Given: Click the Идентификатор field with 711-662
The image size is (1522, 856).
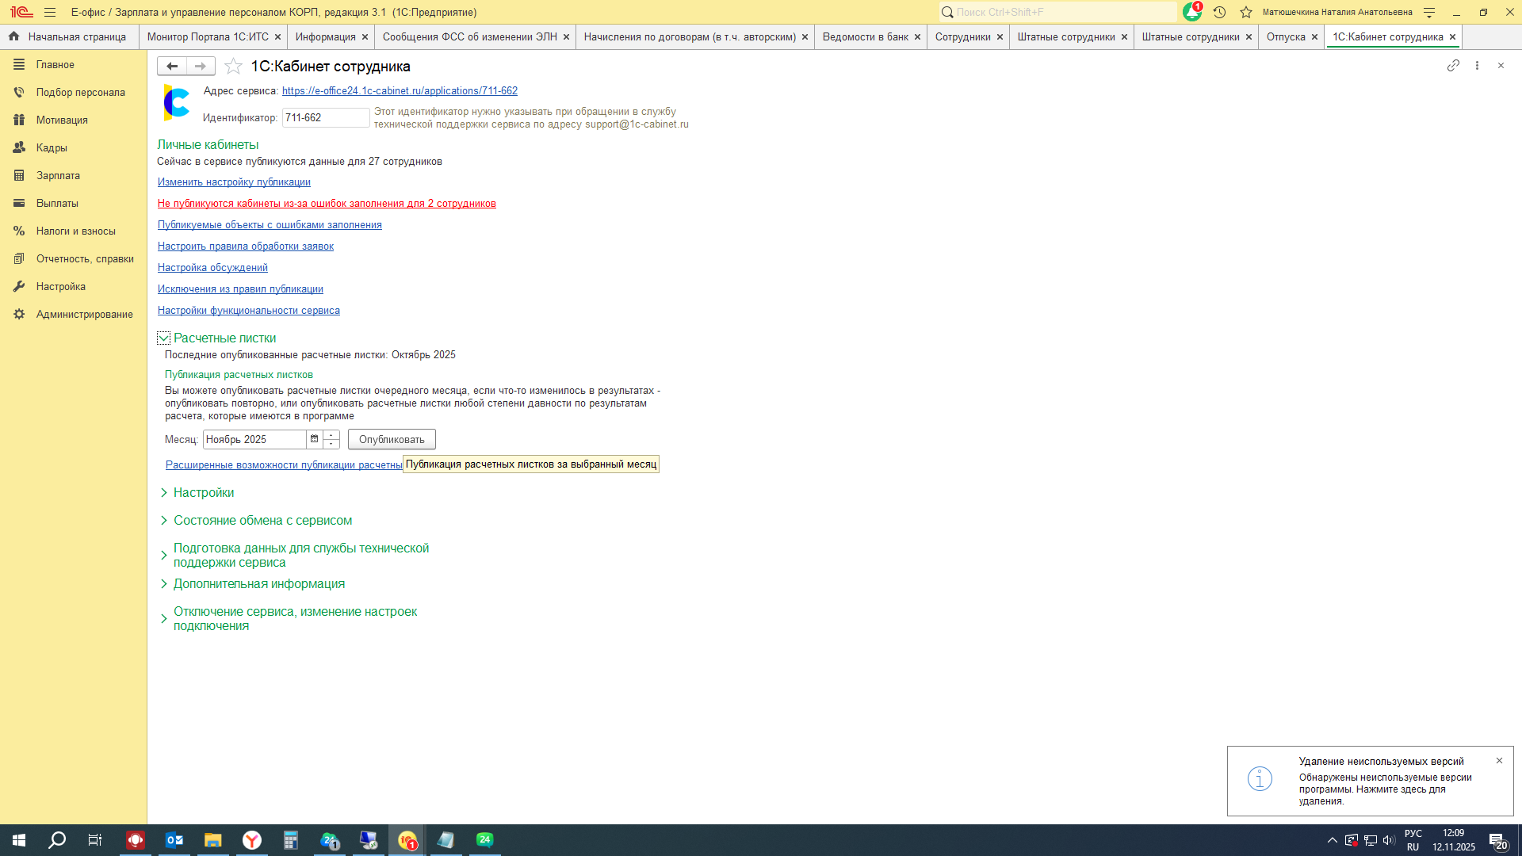Looking at the screenshot, I should [325, 118].
